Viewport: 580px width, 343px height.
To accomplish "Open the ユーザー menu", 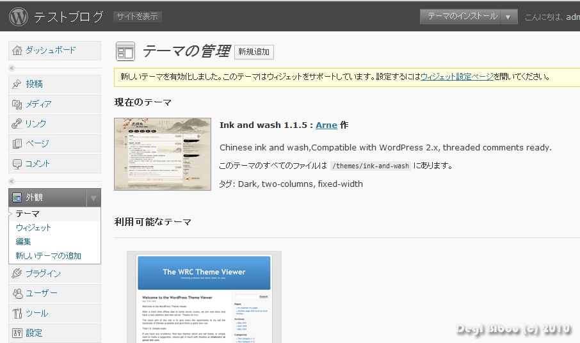I will click(x=55, y=294).
